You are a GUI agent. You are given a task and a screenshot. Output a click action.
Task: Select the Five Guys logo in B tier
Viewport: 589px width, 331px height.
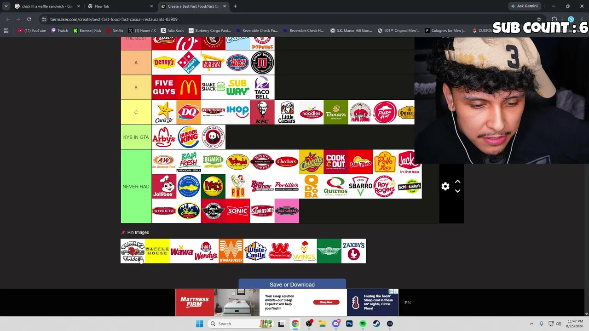[x=164, y=87]
